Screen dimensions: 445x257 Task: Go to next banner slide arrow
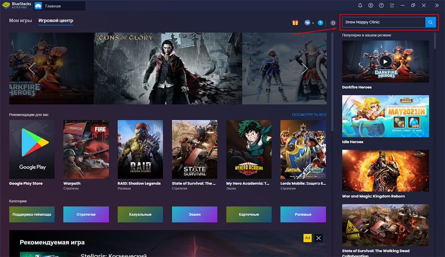(305, 68)
